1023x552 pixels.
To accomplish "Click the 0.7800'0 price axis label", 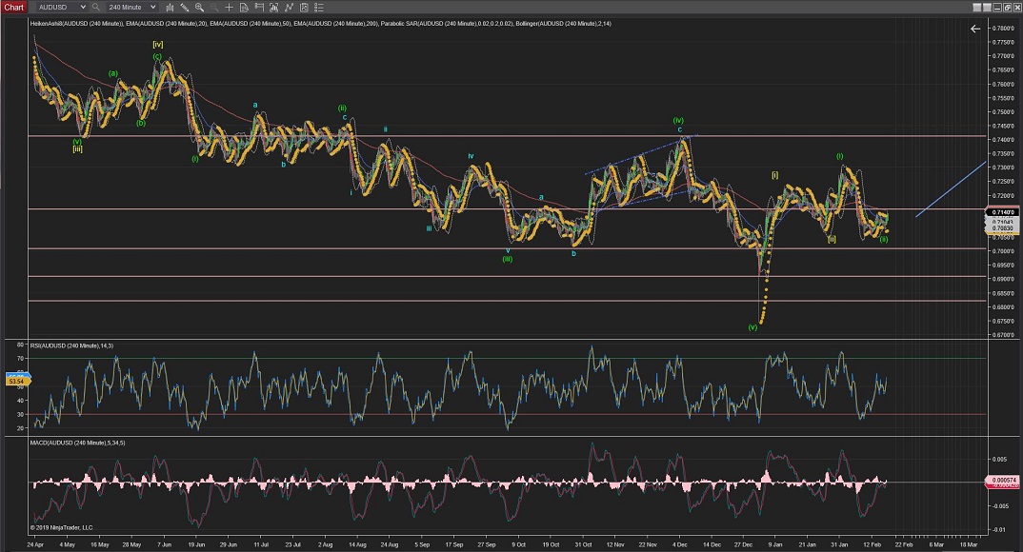I will click(x=1003, y=28).
